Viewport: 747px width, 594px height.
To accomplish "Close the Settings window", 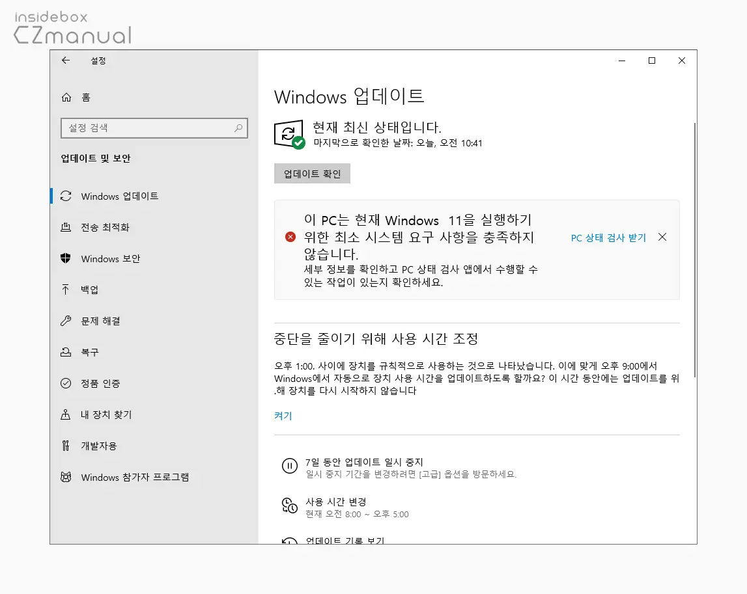I will tap(682, 61).
